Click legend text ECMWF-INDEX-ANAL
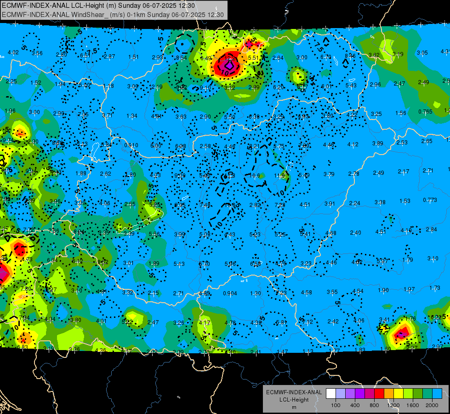Viewport: 450px width, 414px height. 294,392
